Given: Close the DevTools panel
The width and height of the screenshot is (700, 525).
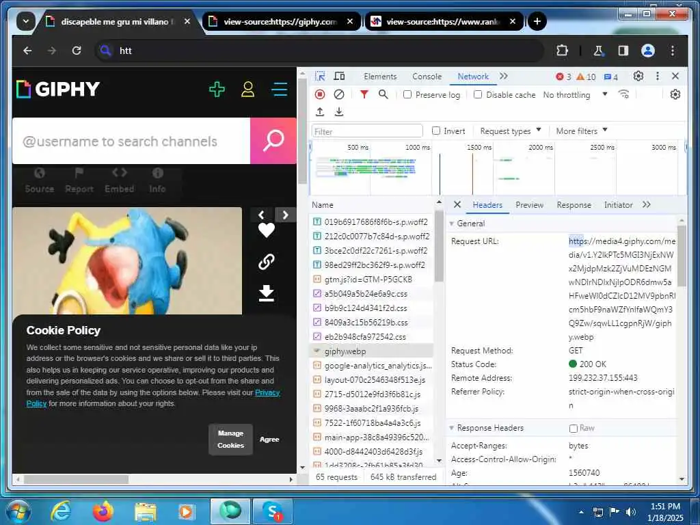Looking at the screenshot, I should click(675, 77).
